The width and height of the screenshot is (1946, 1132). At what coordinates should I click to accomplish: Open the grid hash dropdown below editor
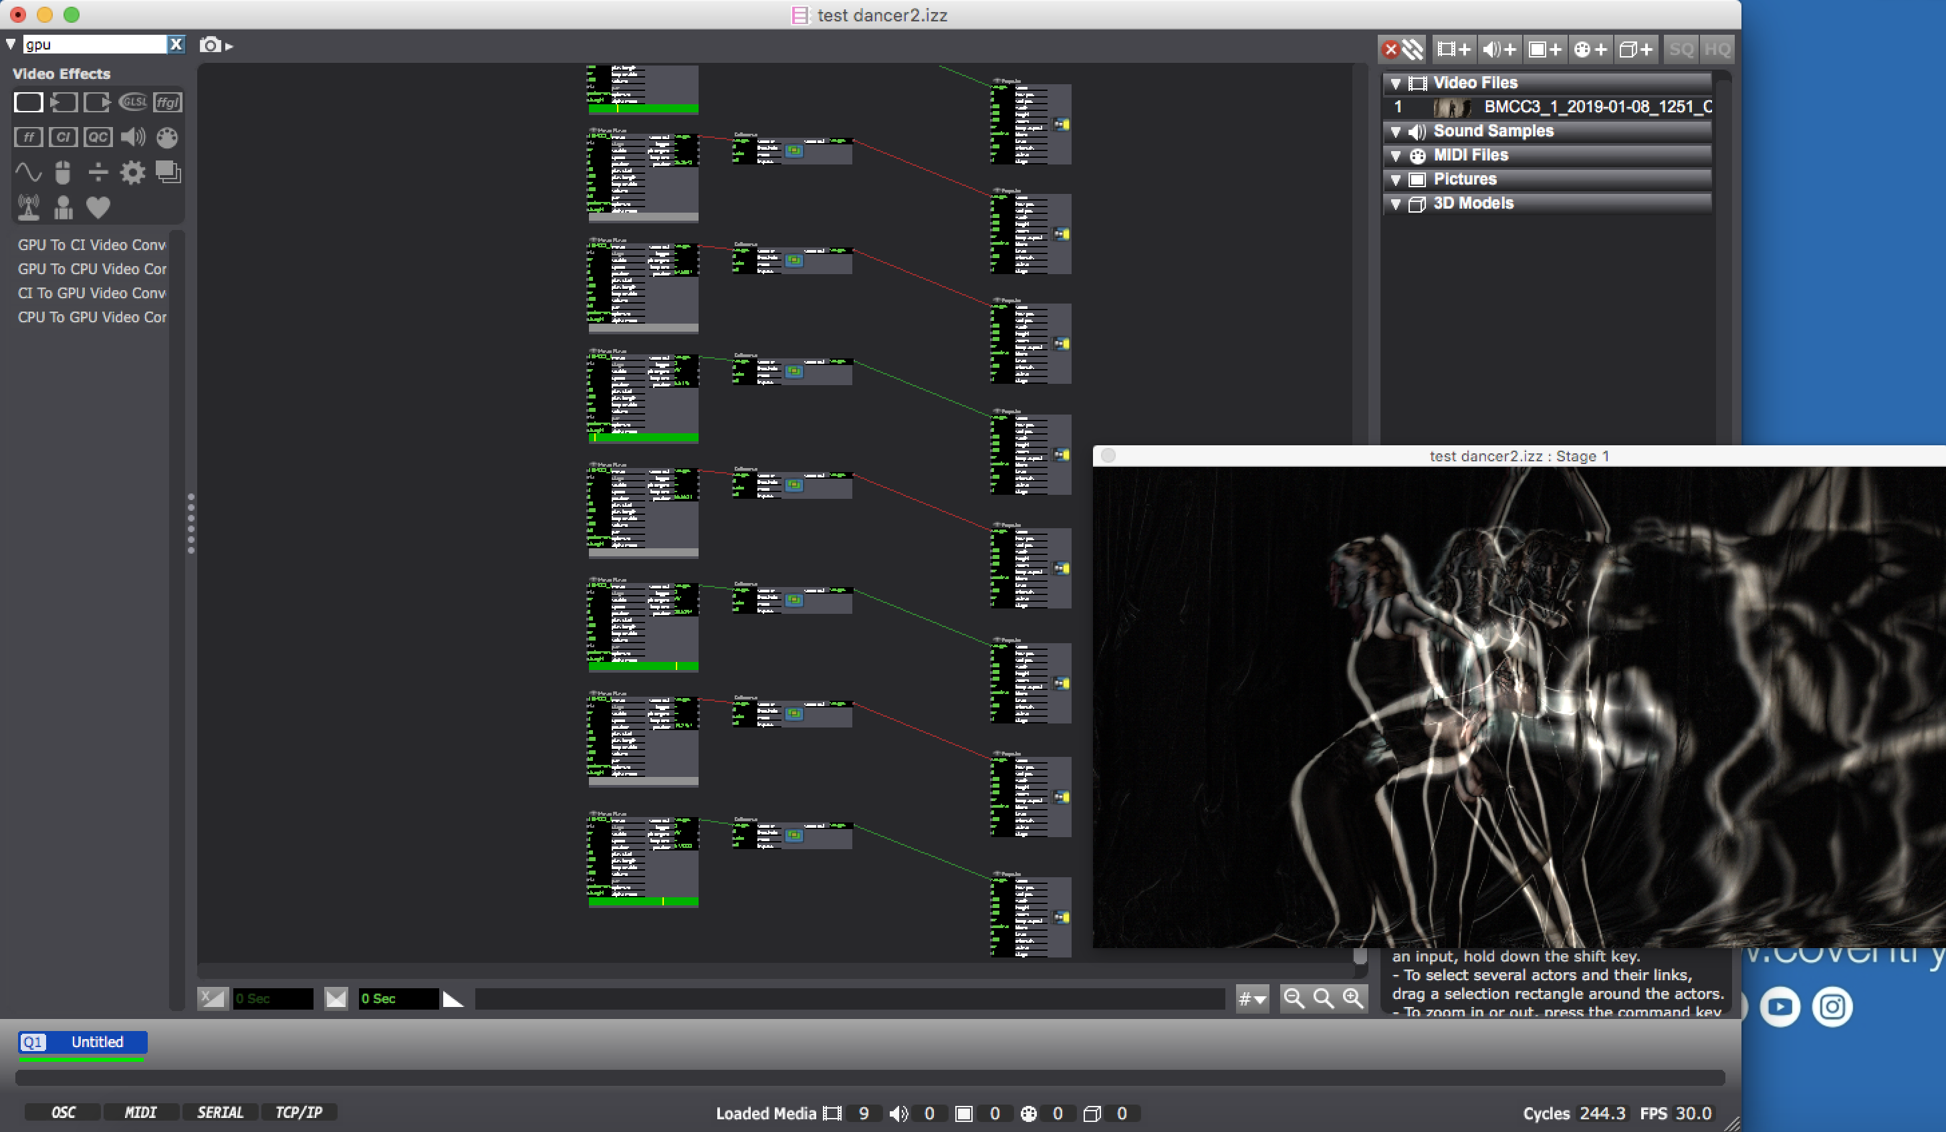[1252, 998]
